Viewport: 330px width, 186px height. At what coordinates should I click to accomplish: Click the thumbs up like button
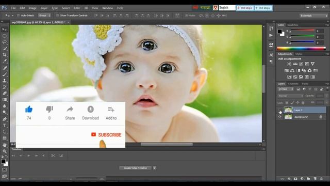29,110
